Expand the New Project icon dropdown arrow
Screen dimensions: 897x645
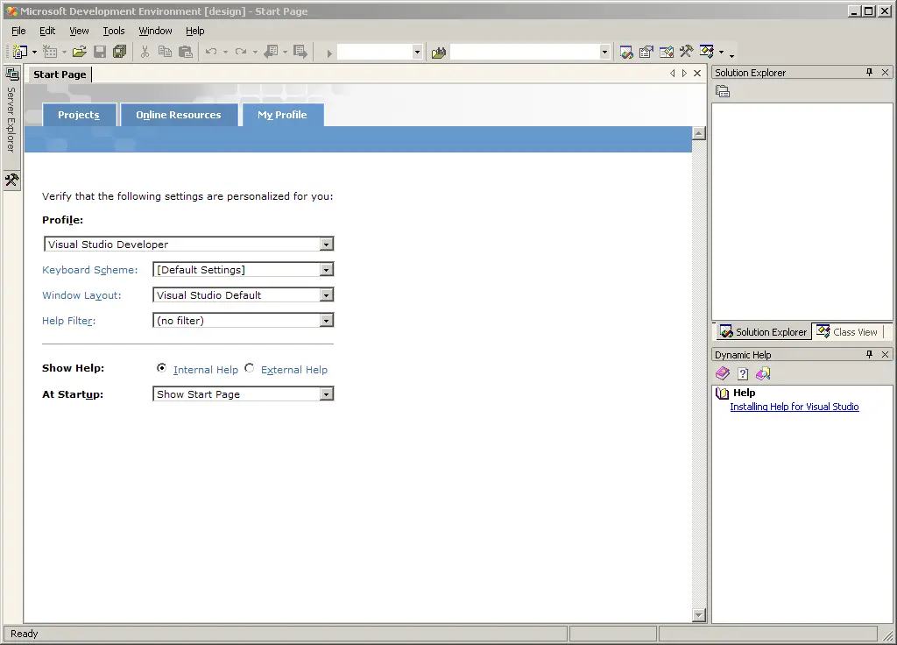34,52
